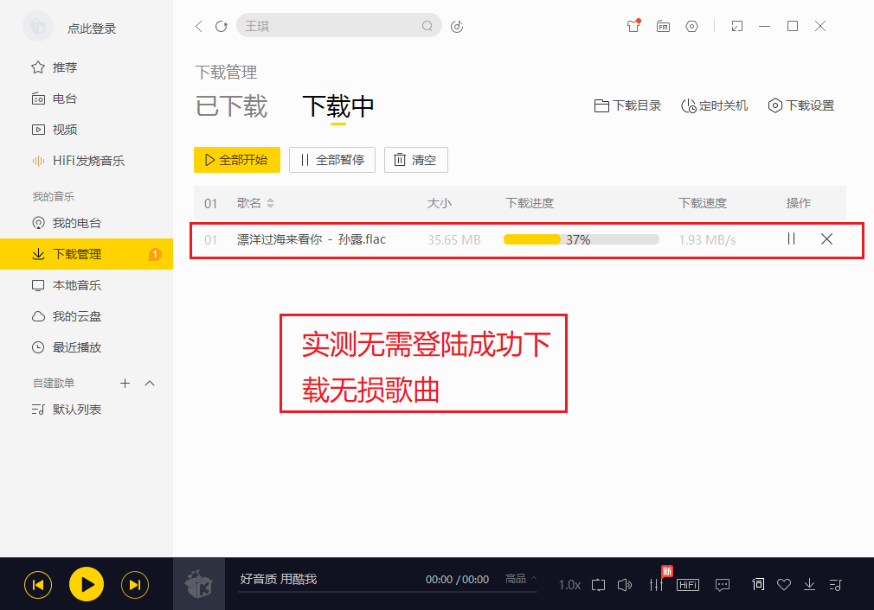This screenshot has height=610, width=874.
Task: Click the 37% download progress bar
Action: 582,239
